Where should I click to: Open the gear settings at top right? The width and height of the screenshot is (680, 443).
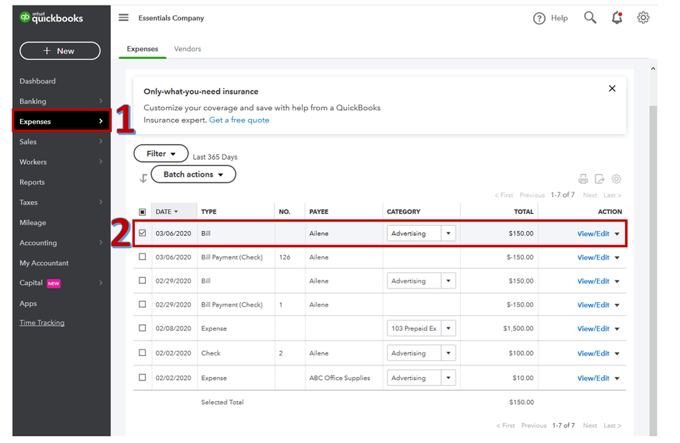643,18
